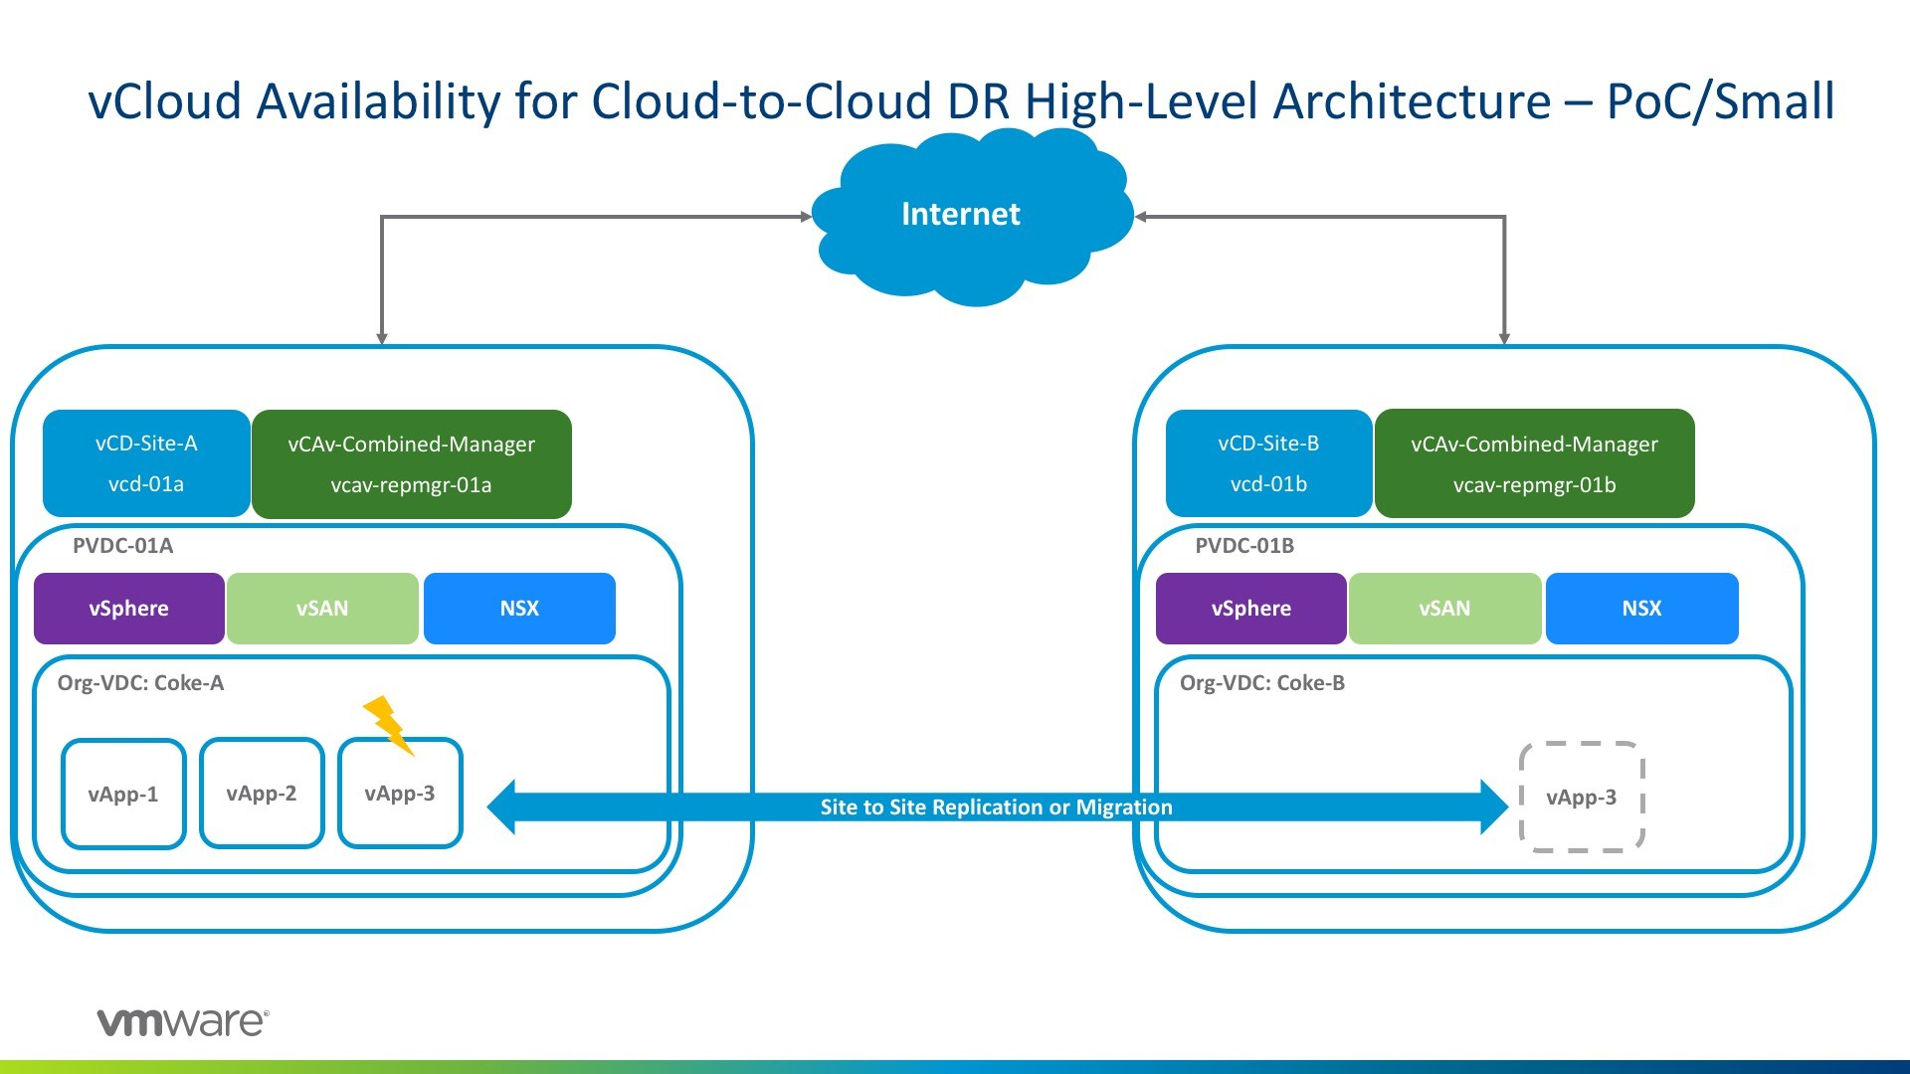This screenshot has height=1074, width=1910.
Task: Click the Org-VDC: Coke-A label
Action: pos(140,683)
